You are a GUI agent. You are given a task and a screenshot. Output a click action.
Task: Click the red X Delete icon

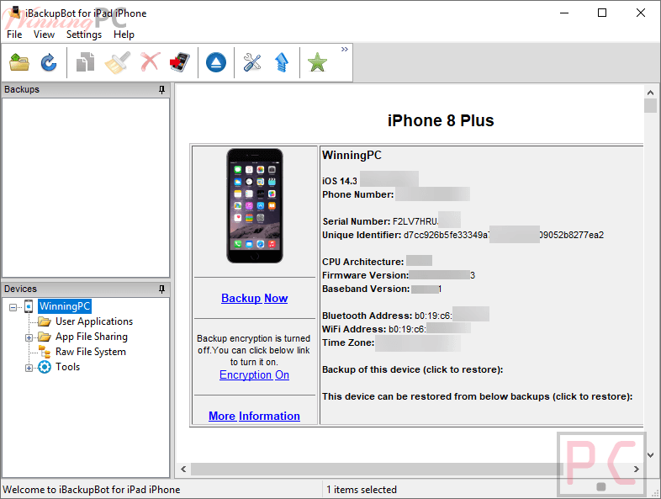click(150, 62)
